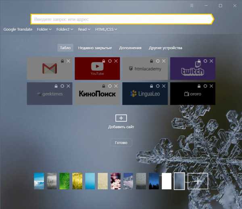Click the gear icon on htmlacademy tile
This screenshot has height=209, width=242.
click(x=157, y=61)
